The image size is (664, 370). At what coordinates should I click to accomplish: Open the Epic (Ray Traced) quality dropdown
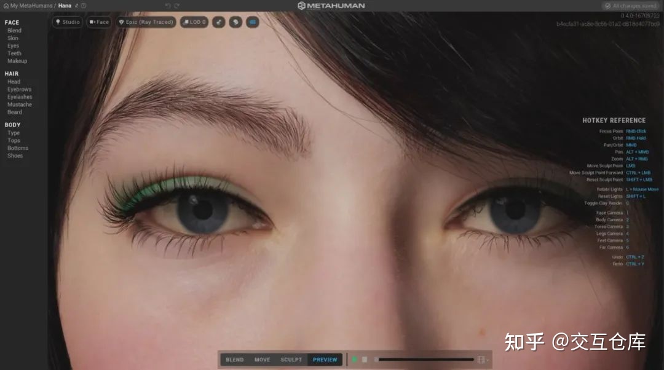pyautogui.click(x=146, y=22)
